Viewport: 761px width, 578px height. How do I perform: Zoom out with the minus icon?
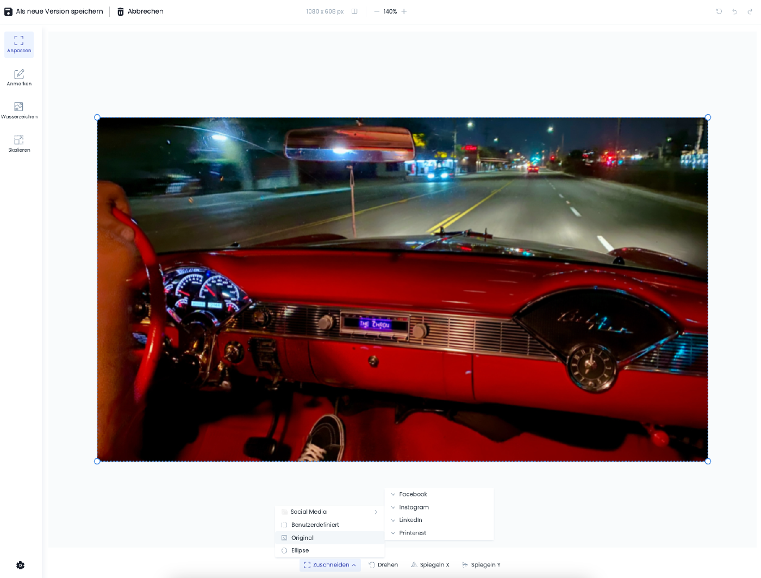[377, 11]
